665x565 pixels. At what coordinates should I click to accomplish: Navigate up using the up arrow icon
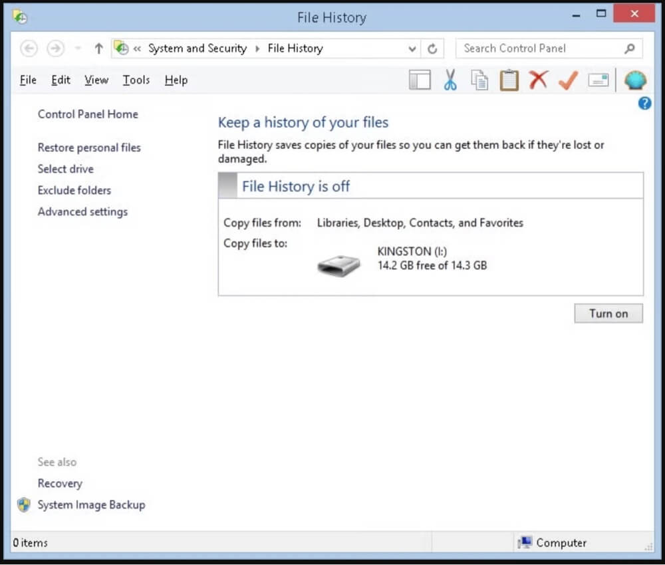pos(98,48)
